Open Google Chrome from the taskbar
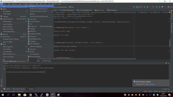173x97 pixels. (31, 95)
